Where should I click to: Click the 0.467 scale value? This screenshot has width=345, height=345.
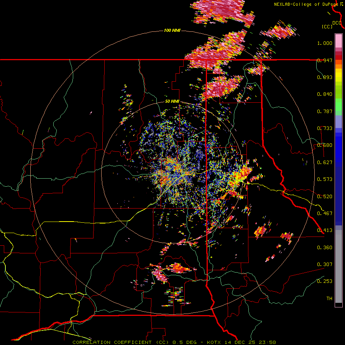click(325, 214)
